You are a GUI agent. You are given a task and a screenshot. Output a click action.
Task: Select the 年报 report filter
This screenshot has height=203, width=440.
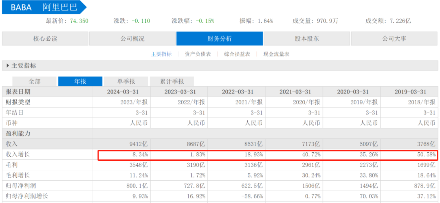(x=80, y=81)
